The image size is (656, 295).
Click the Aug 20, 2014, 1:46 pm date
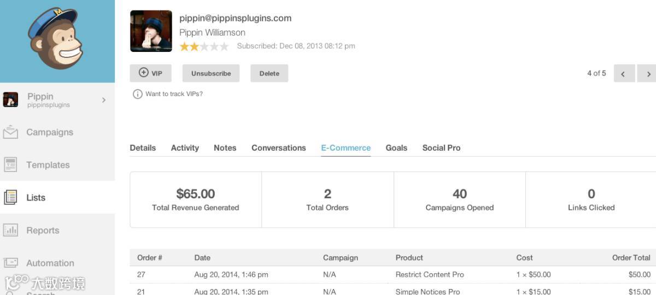(231, 274)
